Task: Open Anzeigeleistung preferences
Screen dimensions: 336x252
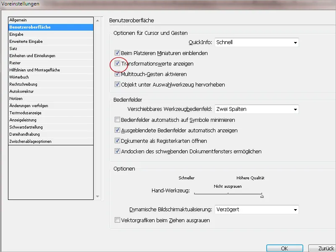Action: pos(51,120)
